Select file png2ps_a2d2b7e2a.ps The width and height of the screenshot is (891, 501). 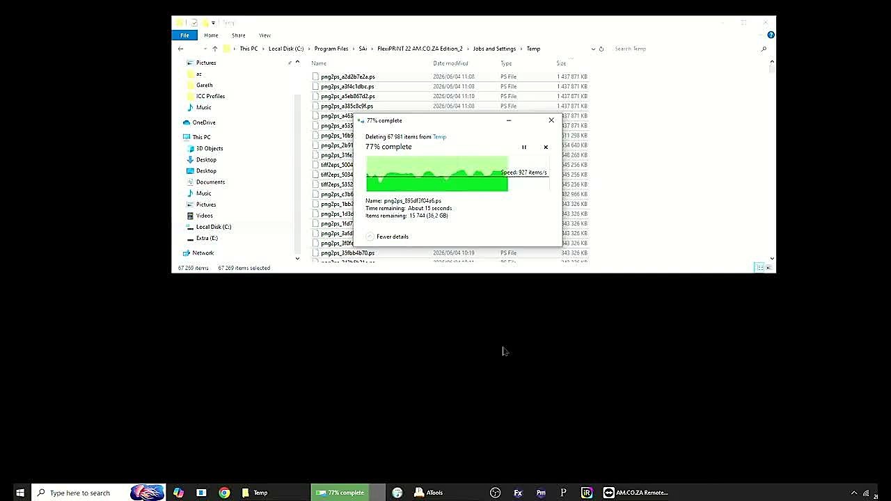pos(348,77)
